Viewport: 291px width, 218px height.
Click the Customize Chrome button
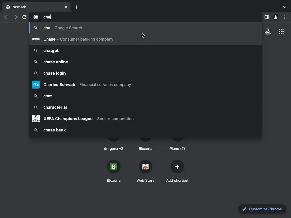point(262,209)
